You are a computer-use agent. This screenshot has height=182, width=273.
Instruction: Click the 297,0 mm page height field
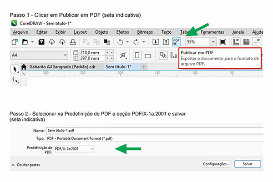[x=92, y=58]
